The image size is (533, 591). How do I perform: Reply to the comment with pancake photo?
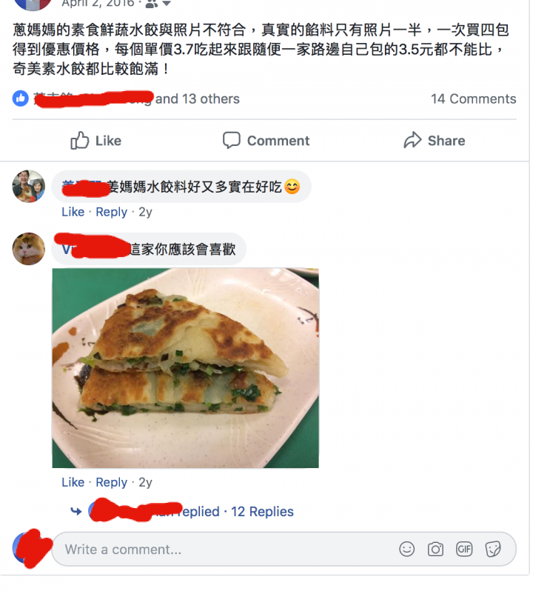(112, 482)
